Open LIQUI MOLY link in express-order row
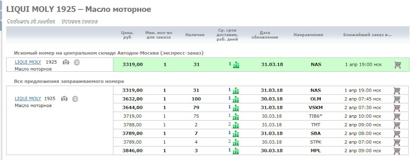 point(28,62)
